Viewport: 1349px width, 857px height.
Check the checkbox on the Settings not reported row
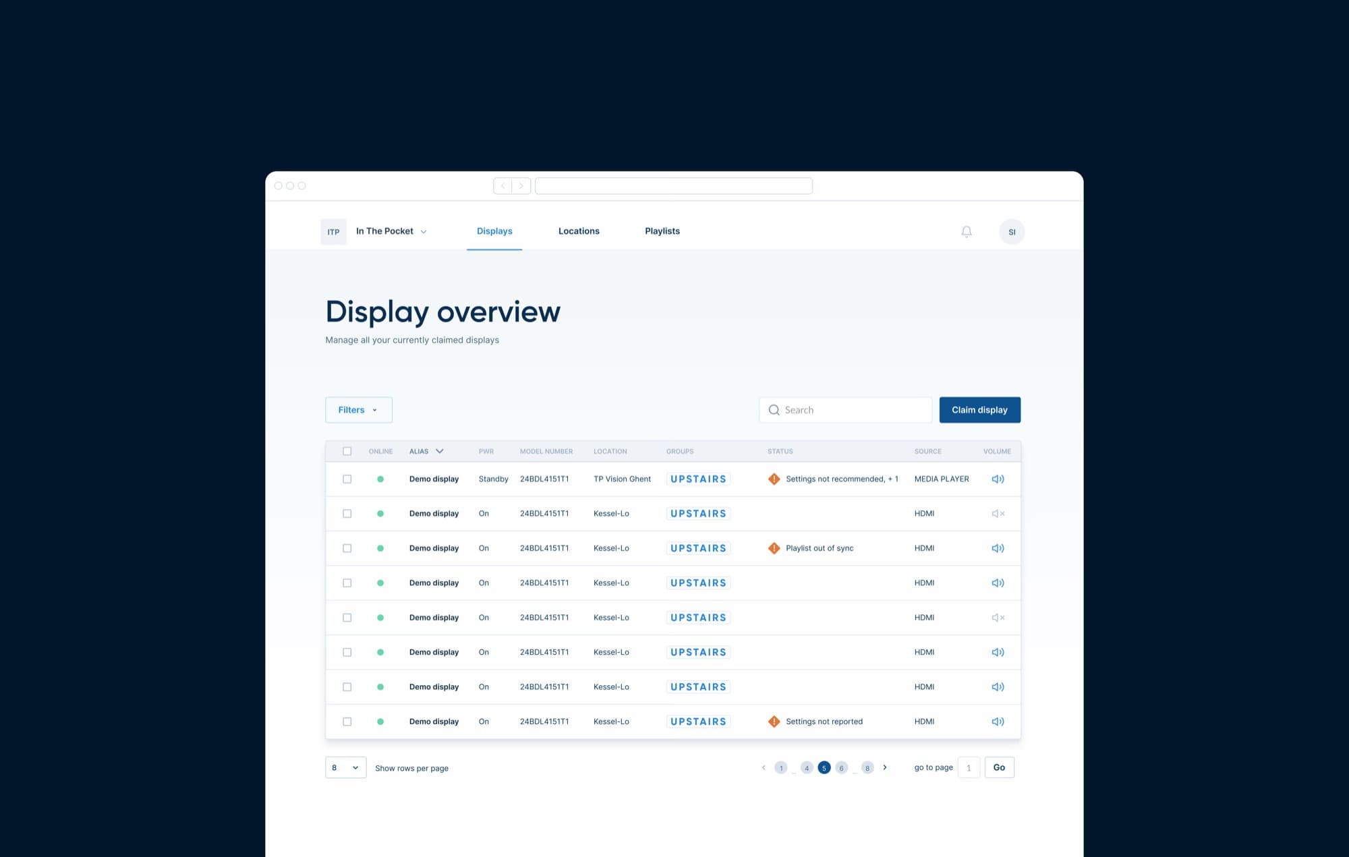click(x=347, y=721)
